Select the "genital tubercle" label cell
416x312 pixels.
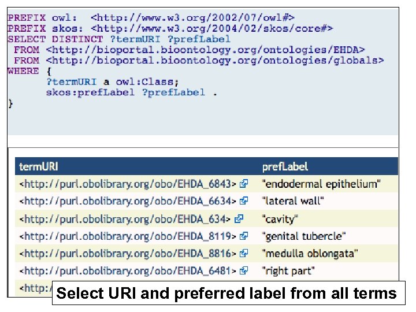tap(304, 236)
